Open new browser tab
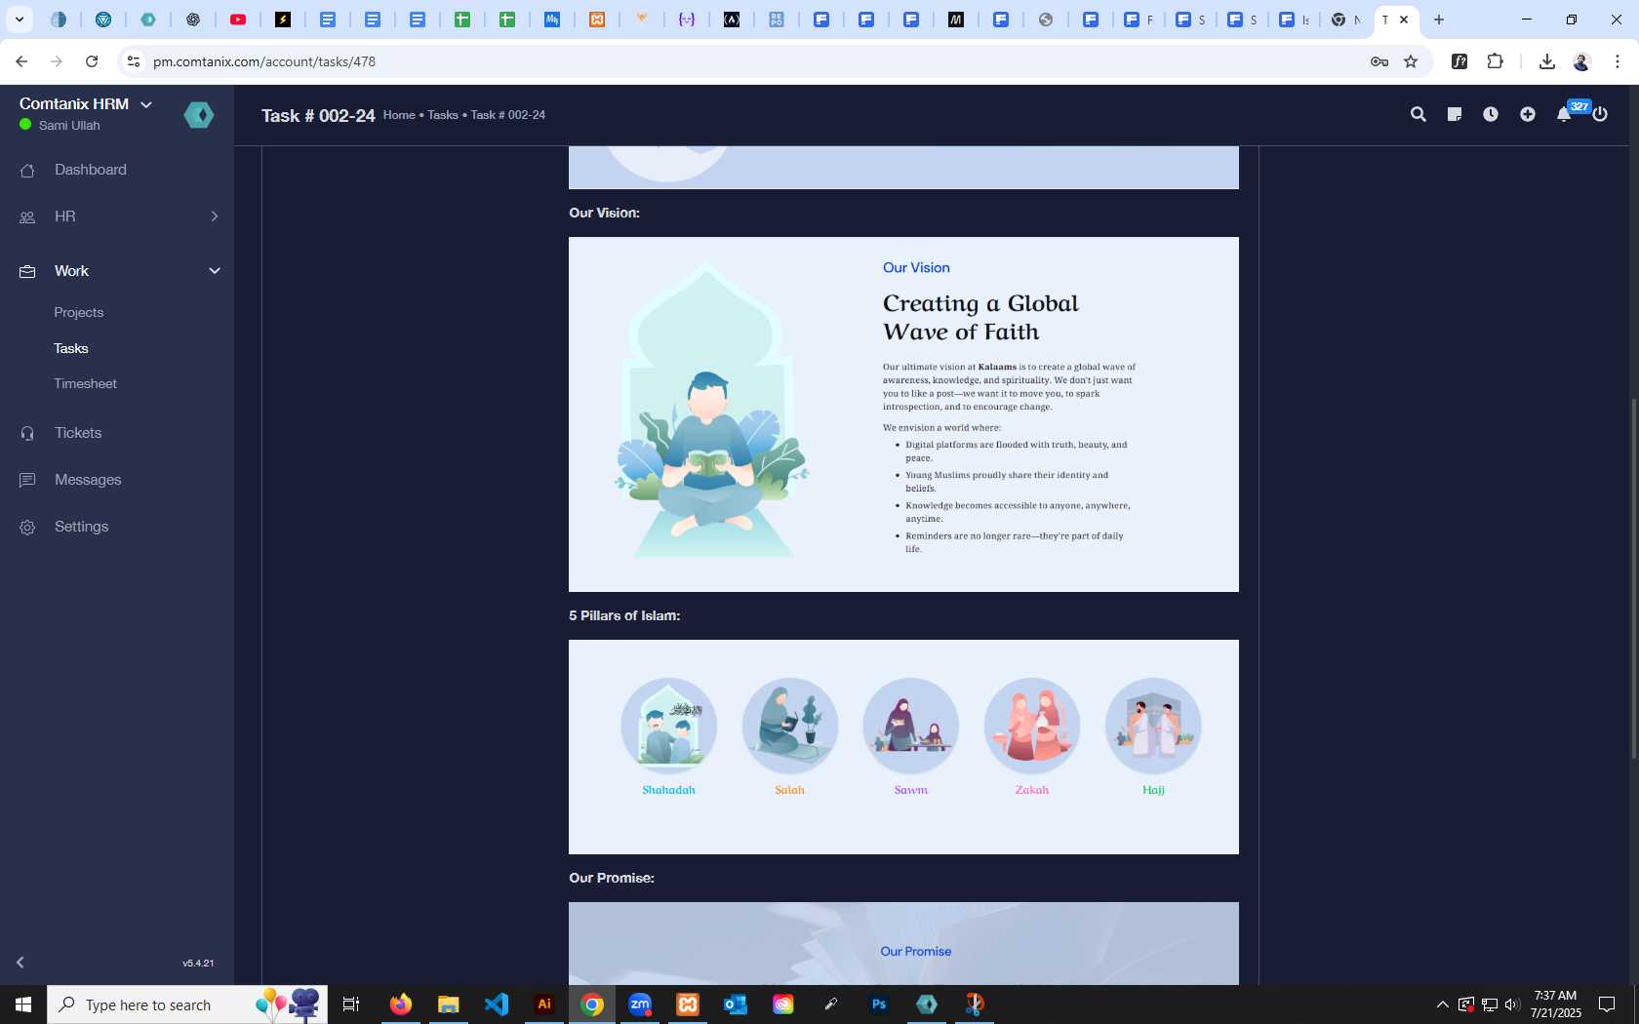1639x1024 pixels. (1439, 20)
